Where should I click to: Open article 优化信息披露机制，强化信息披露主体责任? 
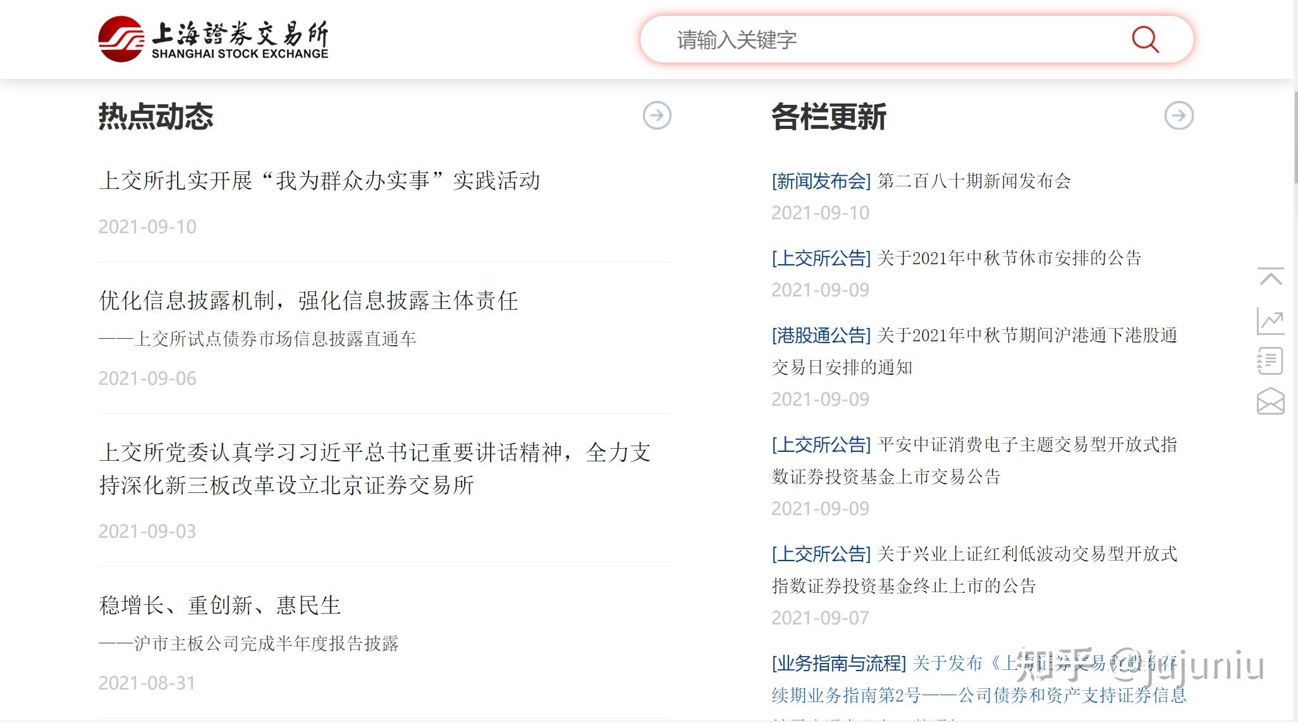coord(309,301)
